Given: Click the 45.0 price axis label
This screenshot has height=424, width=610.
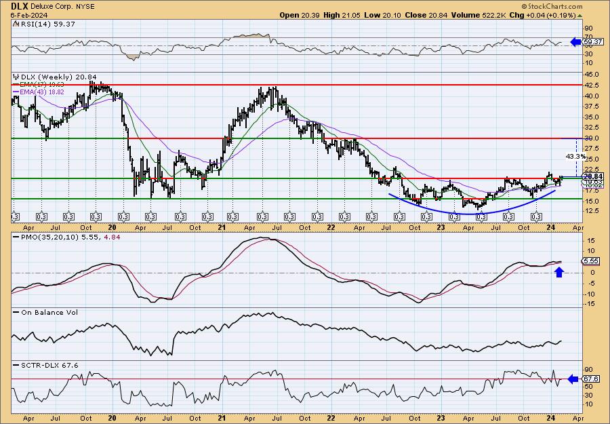Looking at the screenshot, I should click(x=592, y=75).
